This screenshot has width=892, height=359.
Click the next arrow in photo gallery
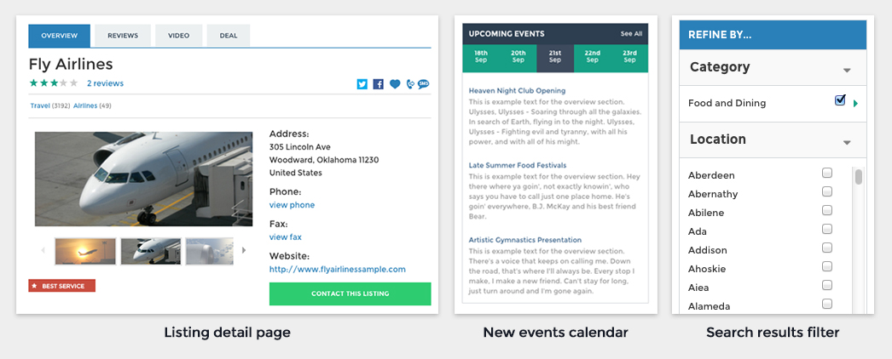point(244,250)
